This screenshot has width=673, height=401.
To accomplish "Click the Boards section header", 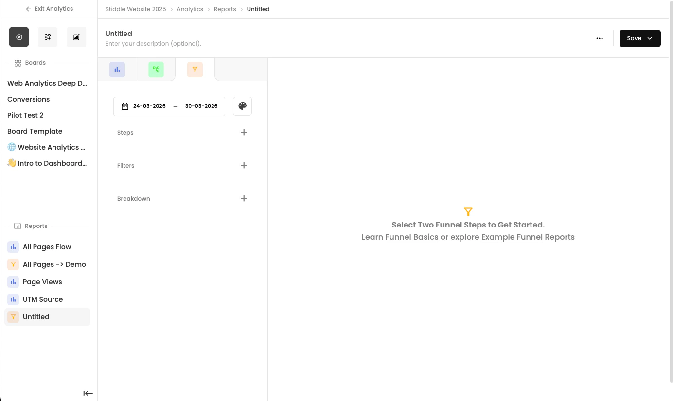I will [x=30, y=63].
